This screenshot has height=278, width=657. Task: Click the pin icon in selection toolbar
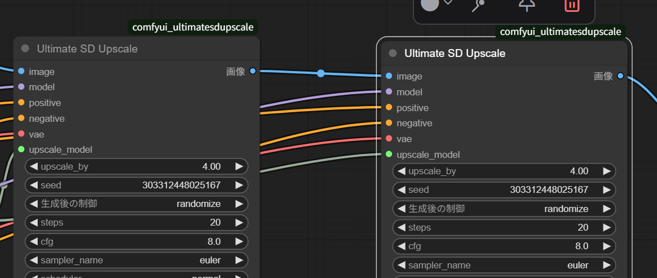click(527, 4)
